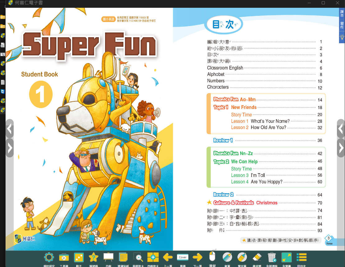The width and height of the screenshot is (345, 267).
Task: Activate partial zoom magnifier (局部放大)
Action: (138, 257)
